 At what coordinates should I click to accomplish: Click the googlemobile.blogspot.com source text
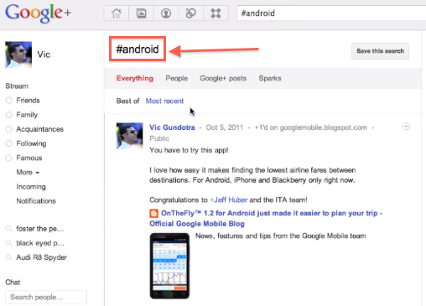tap(324, 127)
